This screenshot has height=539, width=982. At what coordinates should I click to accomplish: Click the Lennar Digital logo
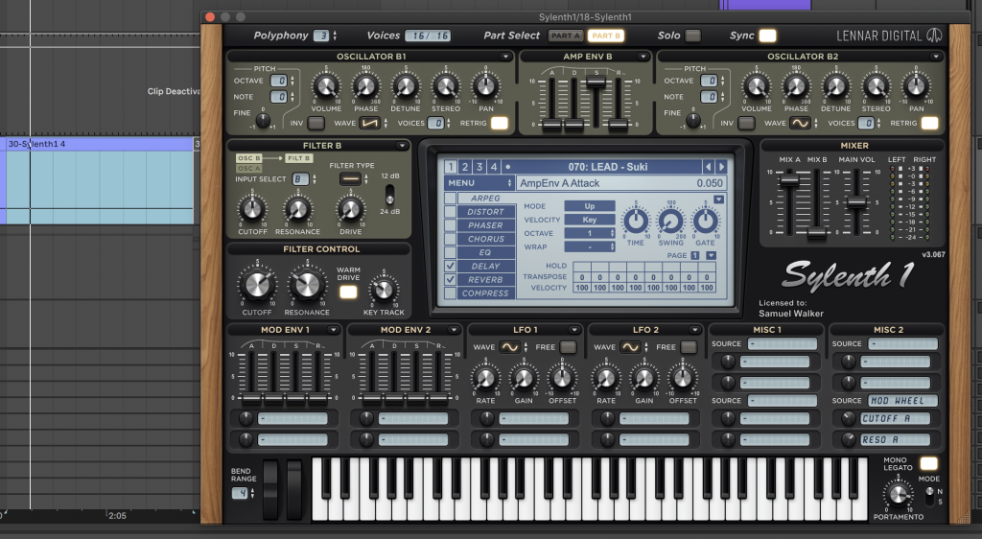931,36
